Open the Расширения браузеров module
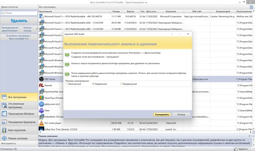The image size is (255, 151). tap(19, 122)
